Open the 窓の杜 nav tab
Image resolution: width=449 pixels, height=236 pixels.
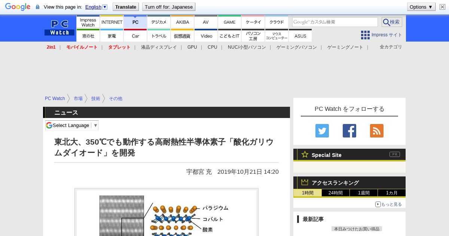pos(88,36)
